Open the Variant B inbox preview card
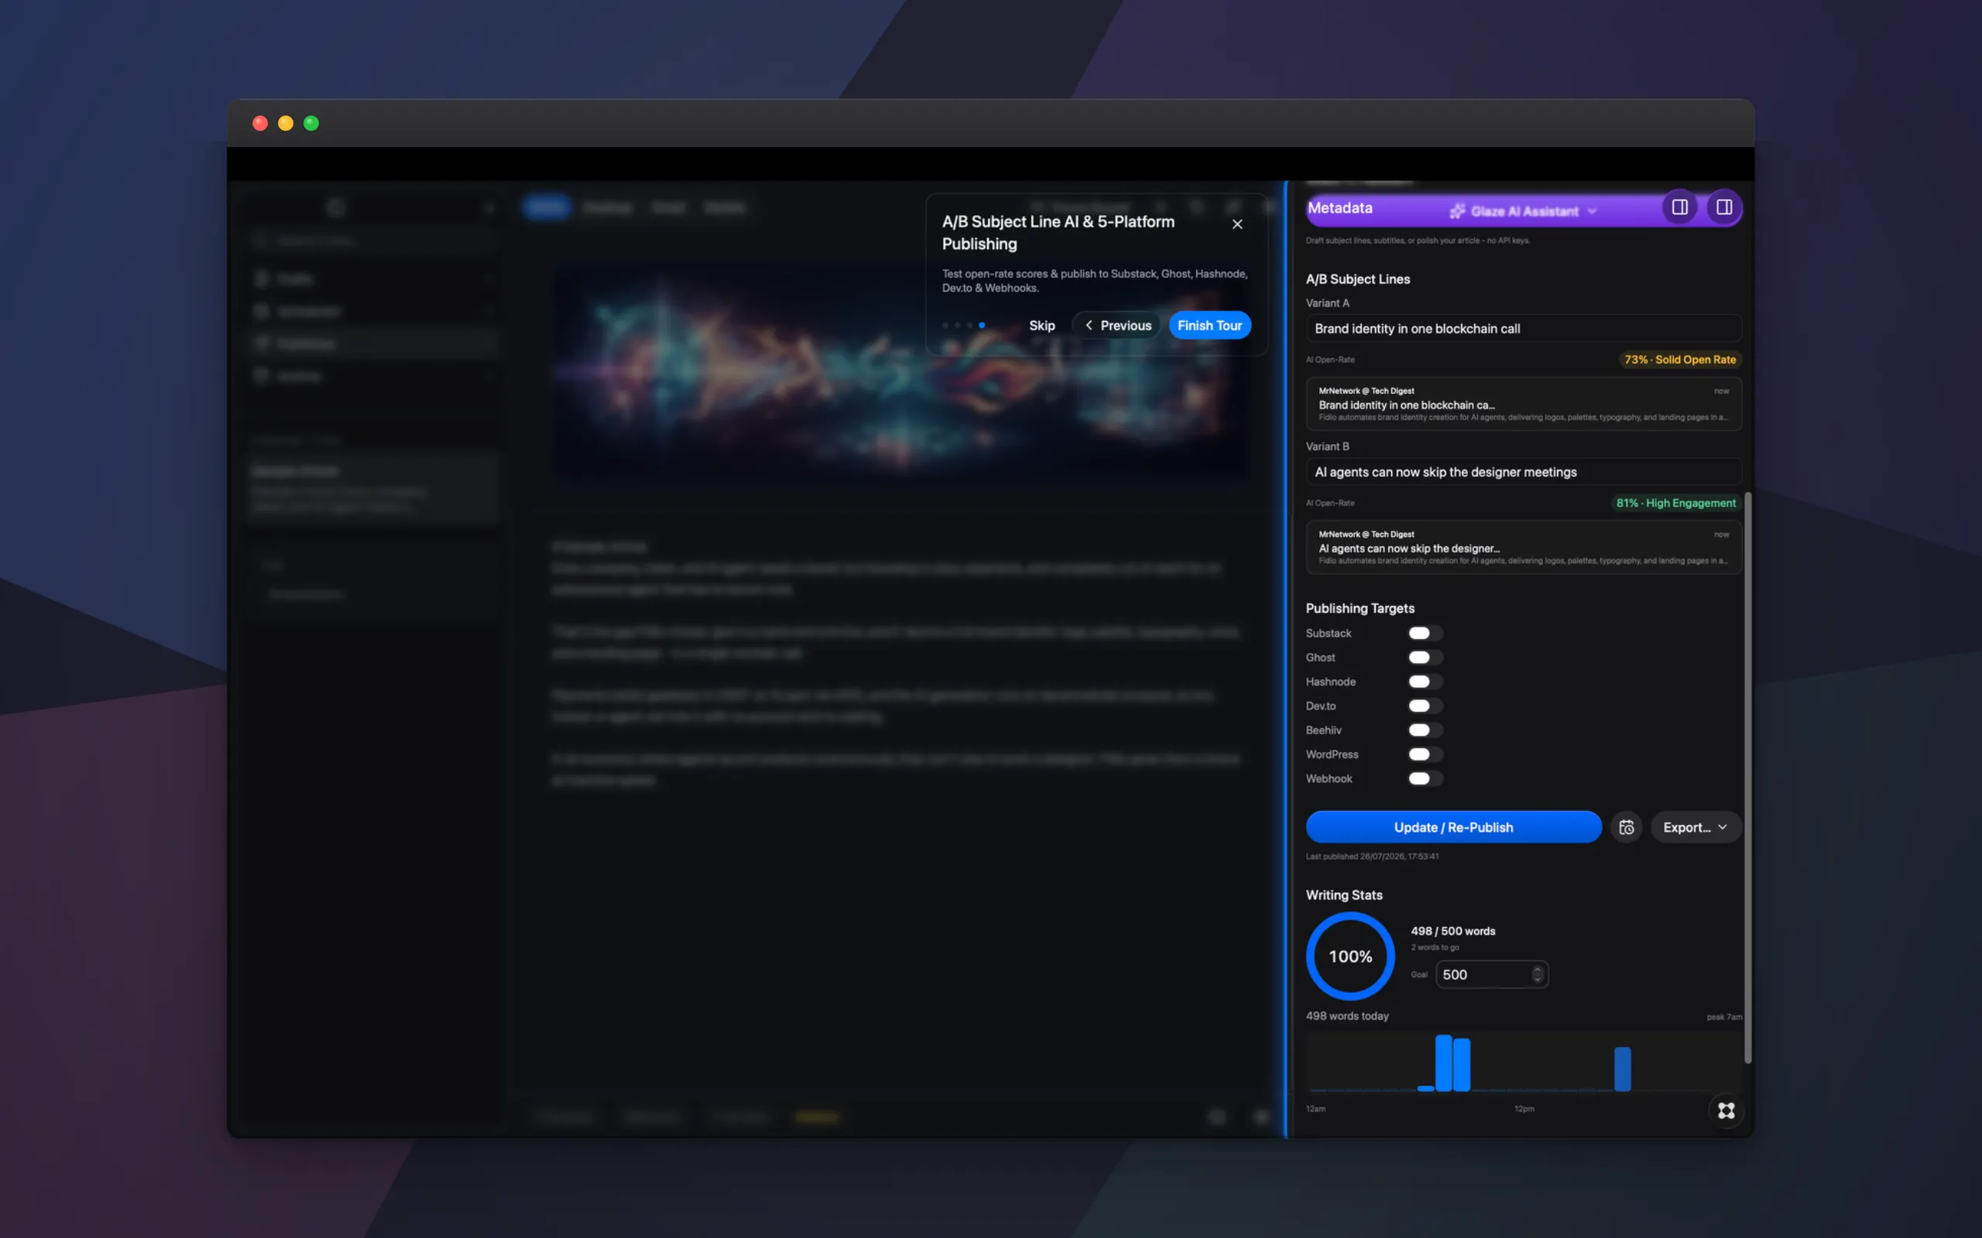This screenshot has height=1238, width=1982. pyautogui.click(x=1523, y=547)
